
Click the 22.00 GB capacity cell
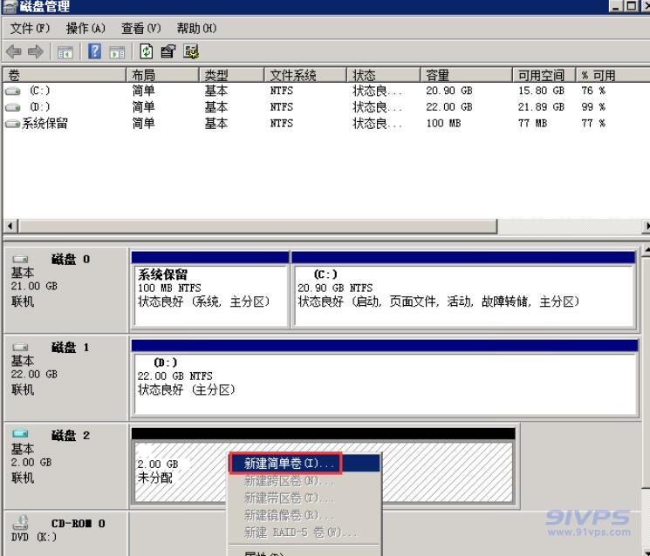pos(449,107)
